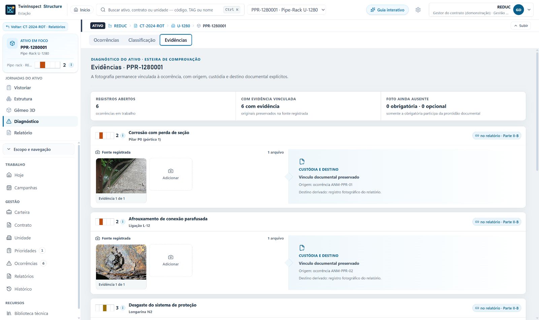Click the TwinInspect Structure logo icon
539x320 pixels.
(10, 10)
